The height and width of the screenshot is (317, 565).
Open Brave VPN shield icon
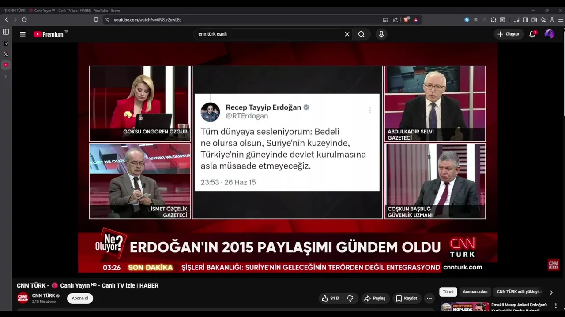552,20
